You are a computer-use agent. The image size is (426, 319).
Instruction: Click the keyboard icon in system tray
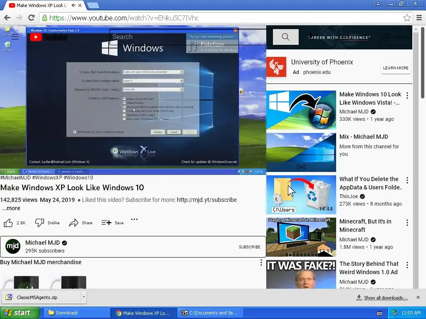pyautogui.click(x=379, y=313)
